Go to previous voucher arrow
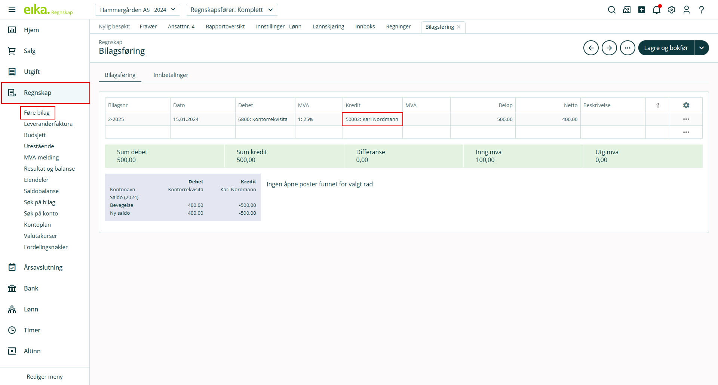 pos(591,48)
